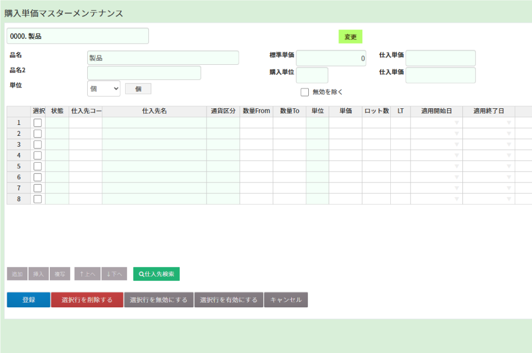Open 適用終了日 date dropdown in row 1
The width and height of the screenshot is (532, 353).
point(509,123)
